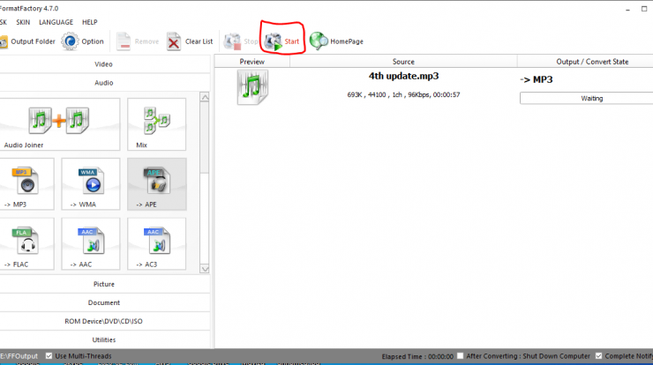Enable After Converting Shut Down Computer
Image resolution: width=653 pixels, height=365 pixels.
click(460, 356)
